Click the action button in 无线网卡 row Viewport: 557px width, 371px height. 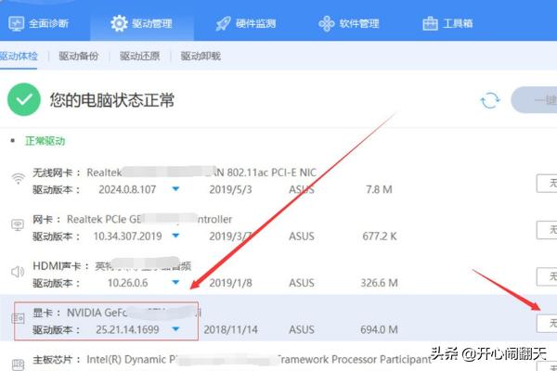547,184
